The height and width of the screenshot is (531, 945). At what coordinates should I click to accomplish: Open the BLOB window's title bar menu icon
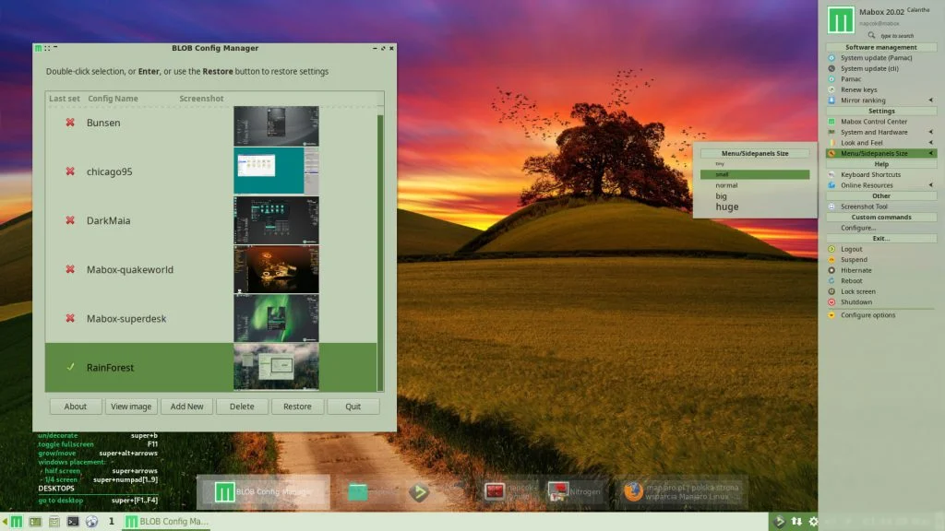(39, 48)
